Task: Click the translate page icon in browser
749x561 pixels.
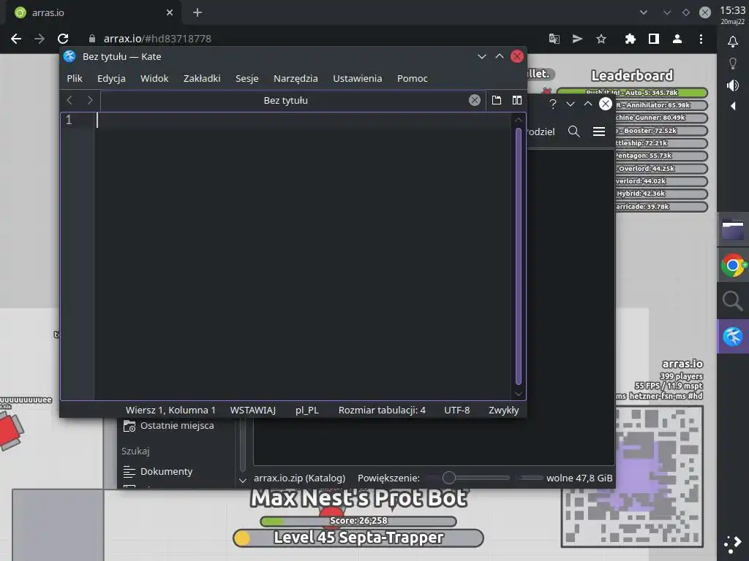Action: [554, 39]
